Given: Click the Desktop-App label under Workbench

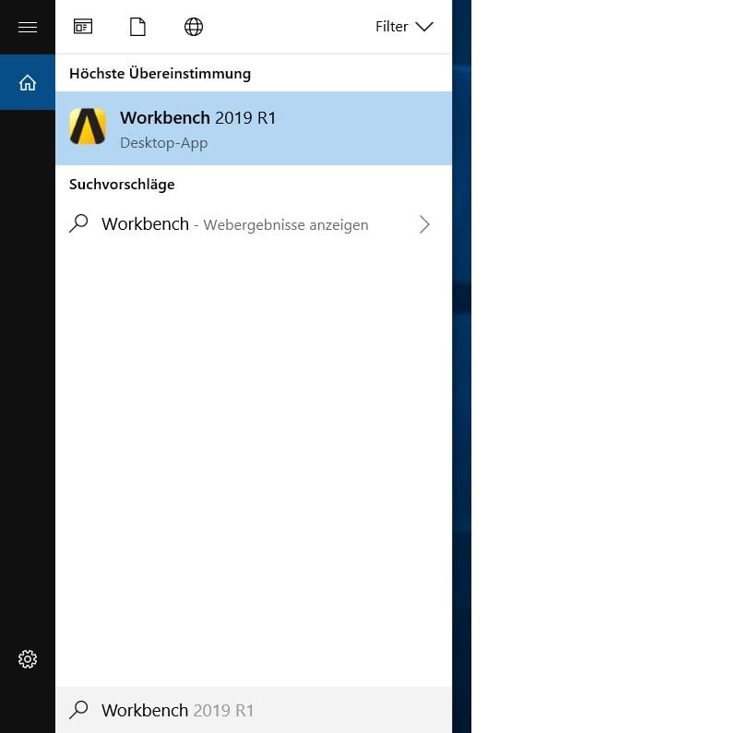Looking at the screenshot, I should pyautogui.click(x=164, y=143).
